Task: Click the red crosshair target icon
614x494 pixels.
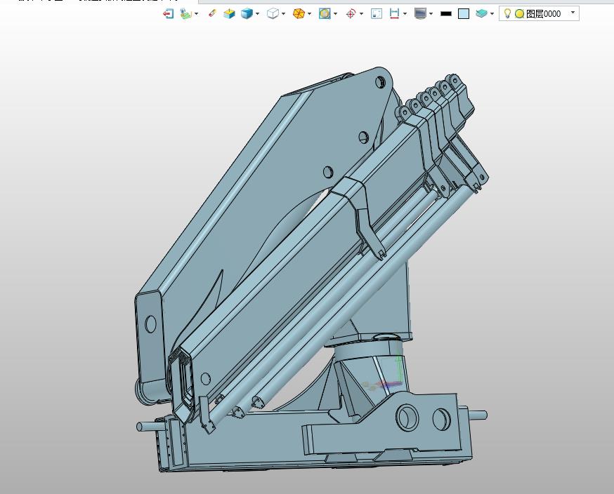Action: (x=351, y=14)
